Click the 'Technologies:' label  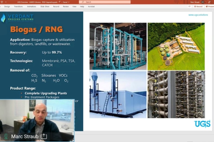click(21, 61)
